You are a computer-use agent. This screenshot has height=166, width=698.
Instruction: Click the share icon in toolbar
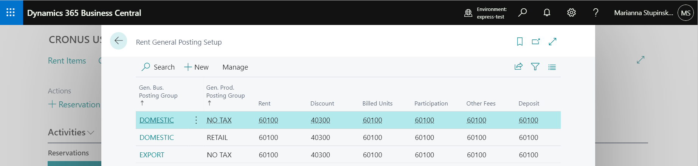point(518,67)
